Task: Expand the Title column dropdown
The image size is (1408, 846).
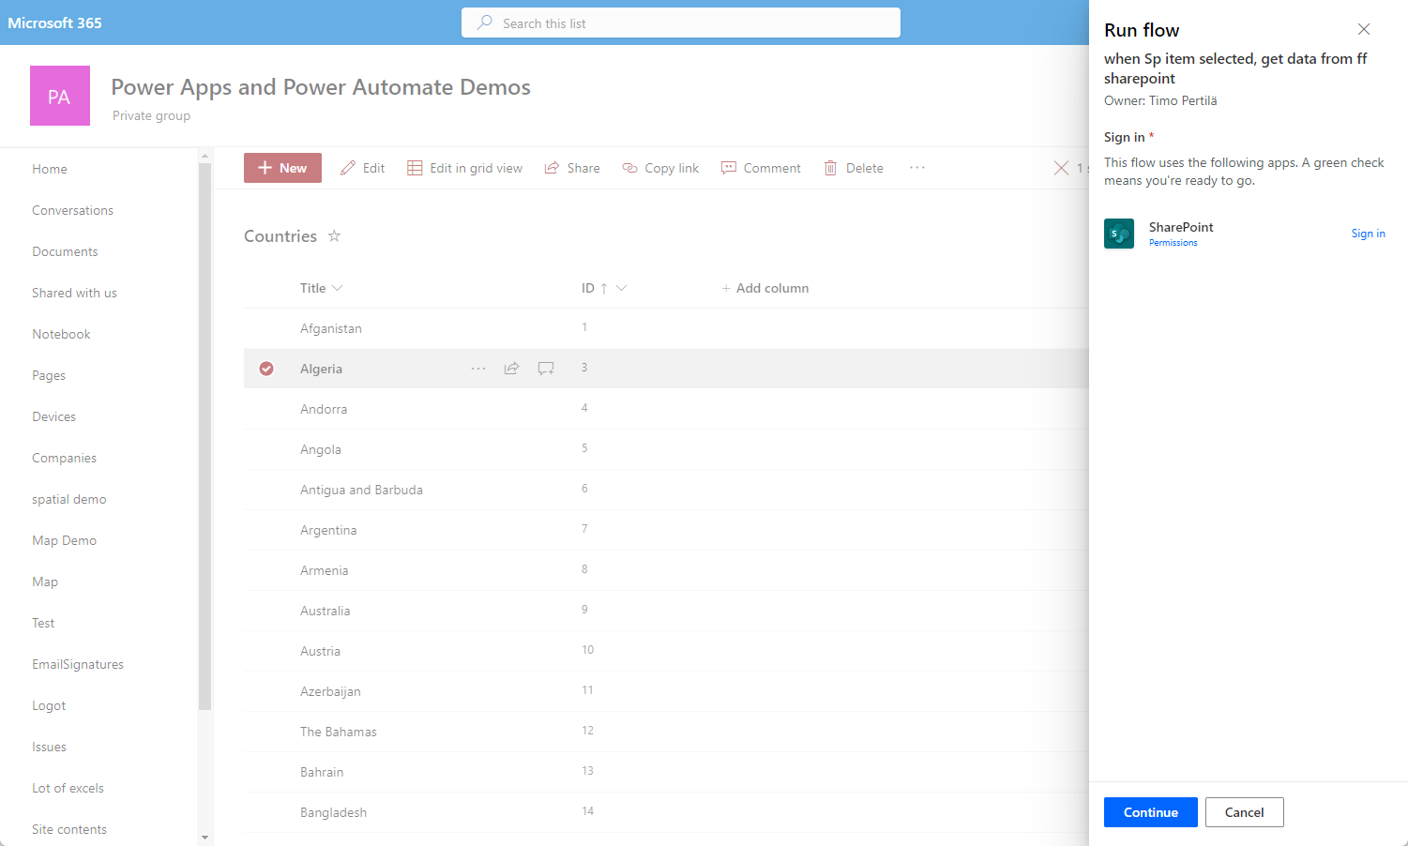Action: (338, 288)
